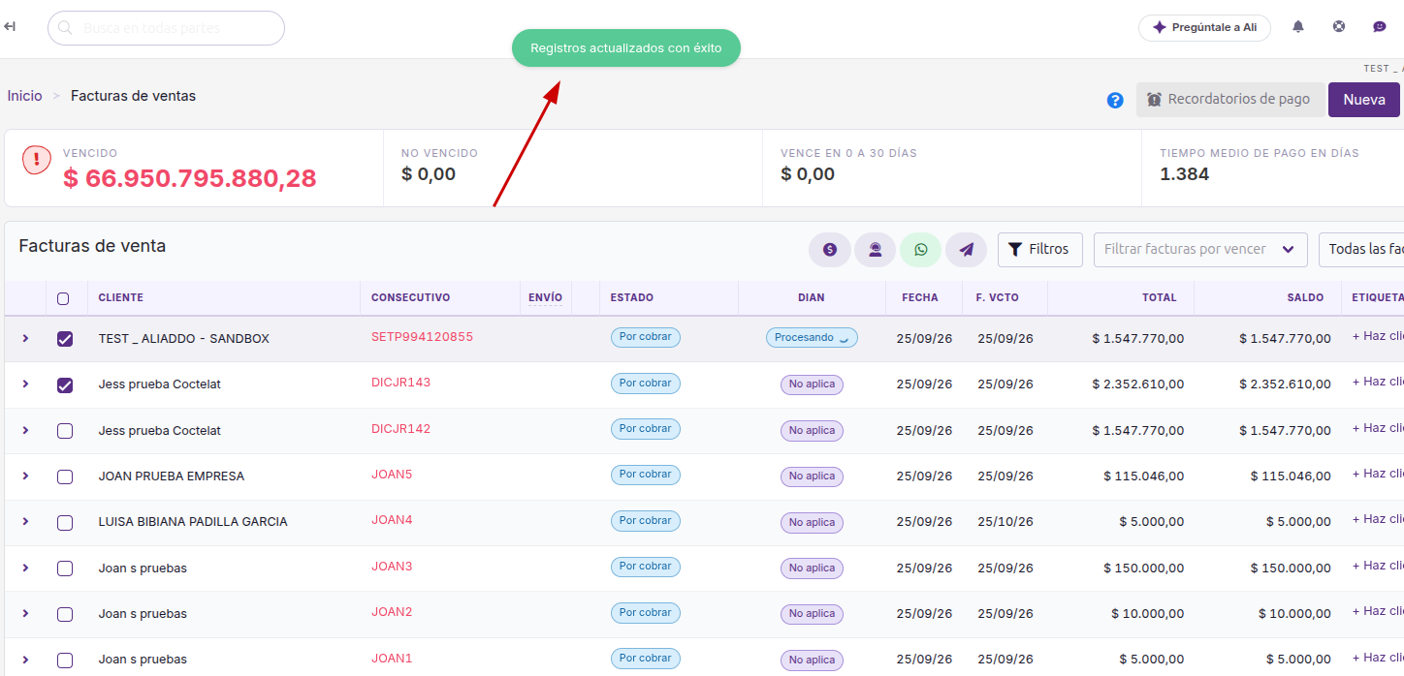Click the support agent icon above table
This screenshot has height=676, width=1404.
coord(876,250)
